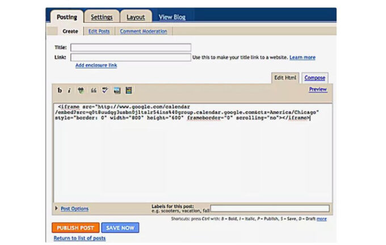Click inside the HTML post body editor
Screen dimensions: 386x245
[x=193, y=153]
